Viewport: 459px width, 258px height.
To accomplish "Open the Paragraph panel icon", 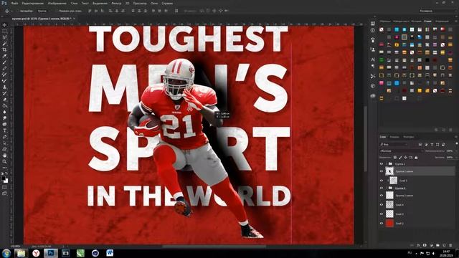I will 373,67.
